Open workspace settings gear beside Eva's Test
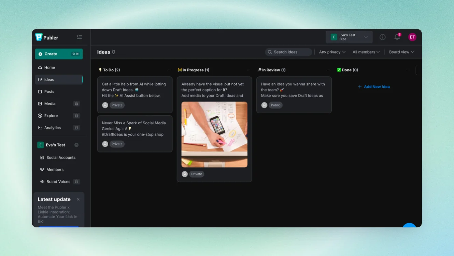 click(x=76, y=145)
